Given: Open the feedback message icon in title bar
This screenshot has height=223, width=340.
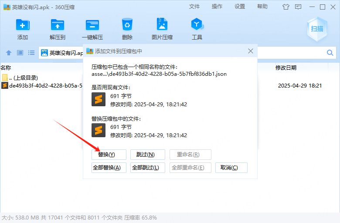Looking at the screenshot, I should pos(298,7).
